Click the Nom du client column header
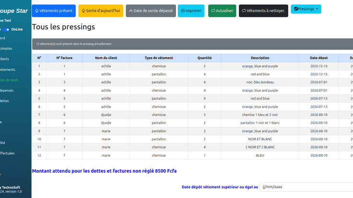The width and height of the screenshot is (353, 198). click(106, 58)
